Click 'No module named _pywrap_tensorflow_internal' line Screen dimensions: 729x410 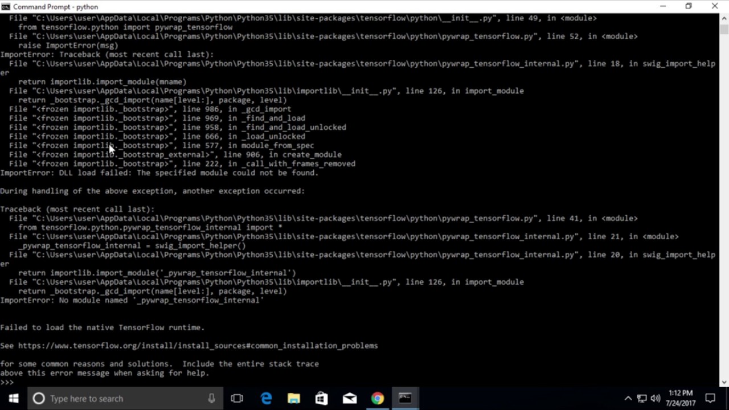[x=132, y=300]
